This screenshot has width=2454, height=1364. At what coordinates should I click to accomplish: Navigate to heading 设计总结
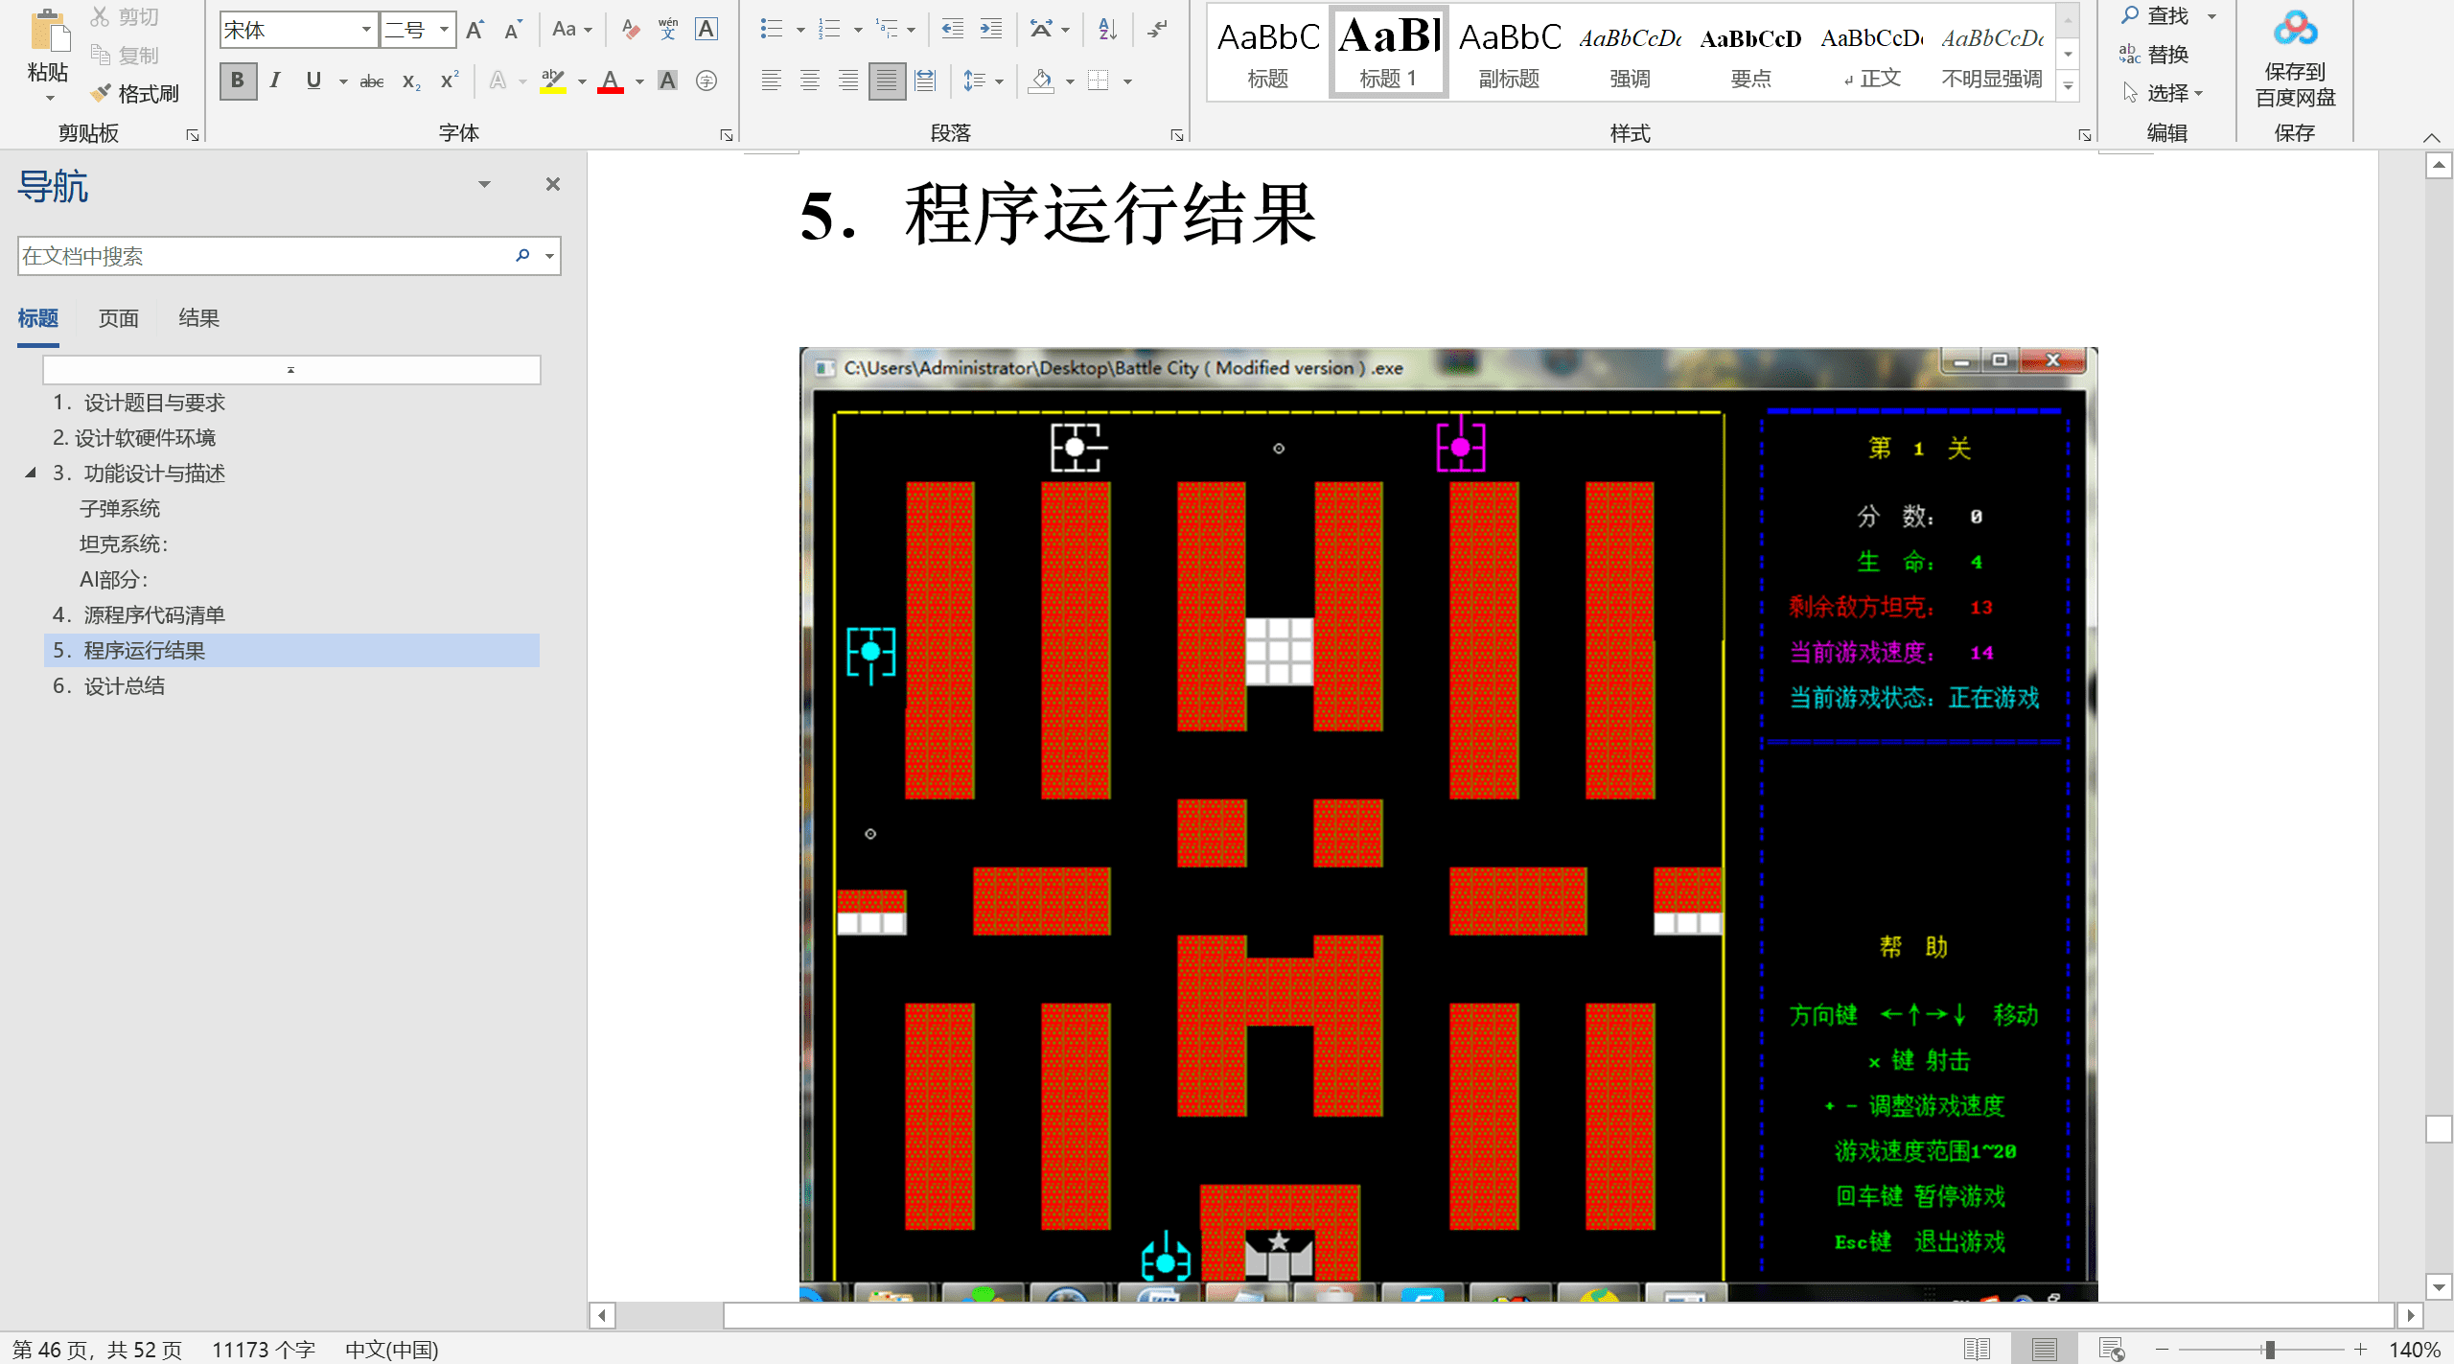pos(108,685)
